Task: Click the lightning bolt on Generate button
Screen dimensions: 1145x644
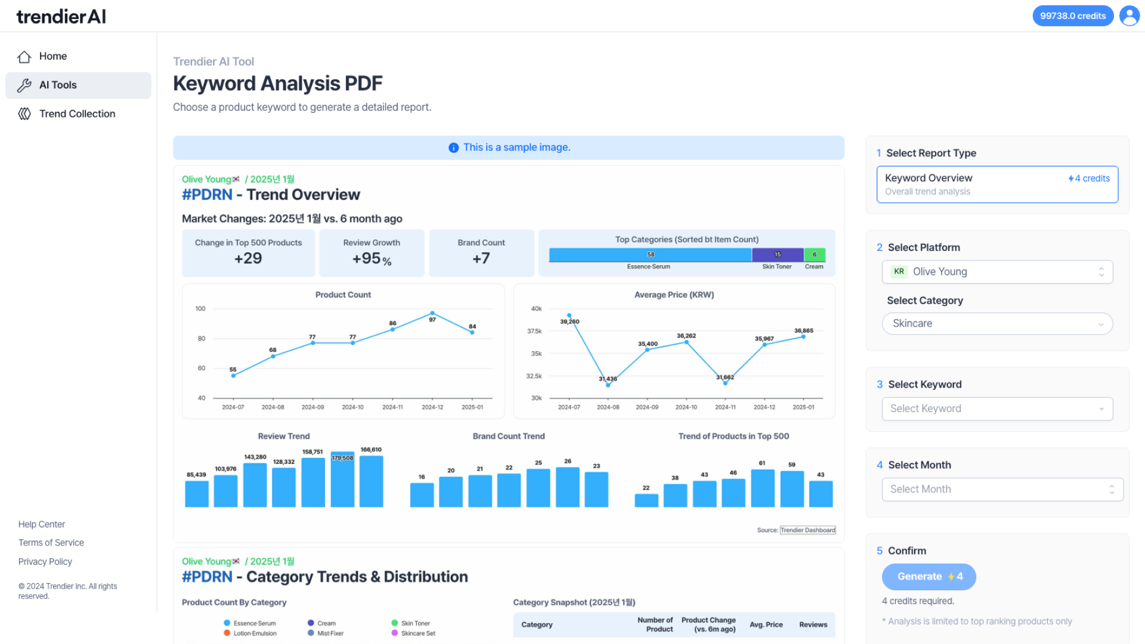Action: (951, 577)
